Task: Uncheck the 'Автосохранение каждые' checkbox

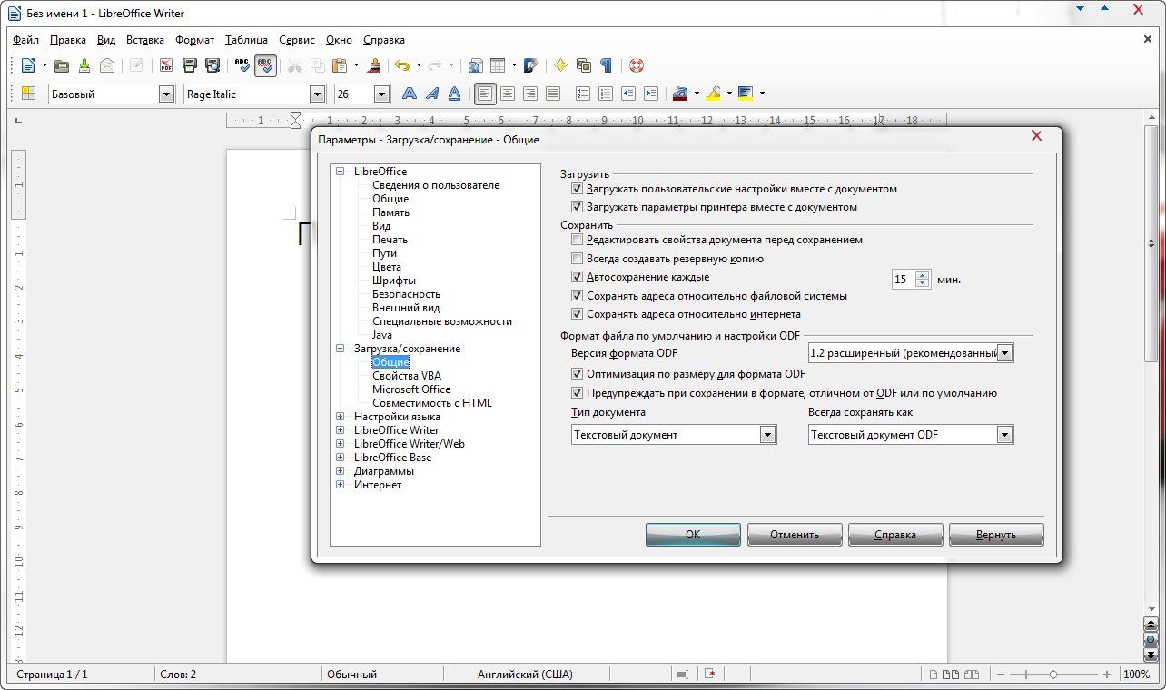Action: click(577, 277)
